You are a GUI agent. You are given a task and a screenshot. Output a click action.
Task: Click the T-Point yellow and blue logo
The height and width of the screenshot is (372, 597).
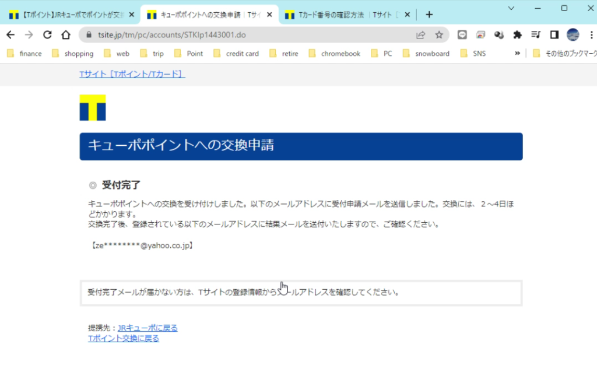[93, 108]
